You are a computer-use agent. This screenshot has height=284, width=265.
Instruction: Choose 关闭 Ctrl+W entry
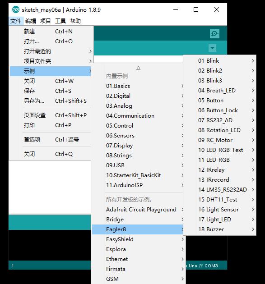(50, 81)
